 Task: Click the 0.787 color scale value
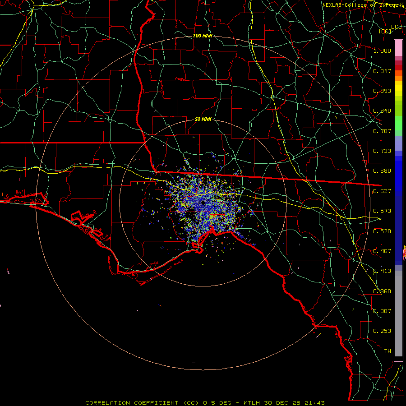pos(382,131)
